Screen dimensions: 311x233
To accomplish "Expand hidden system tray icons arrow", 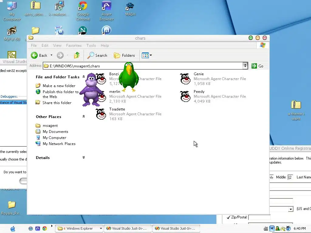I will [272, 228].
